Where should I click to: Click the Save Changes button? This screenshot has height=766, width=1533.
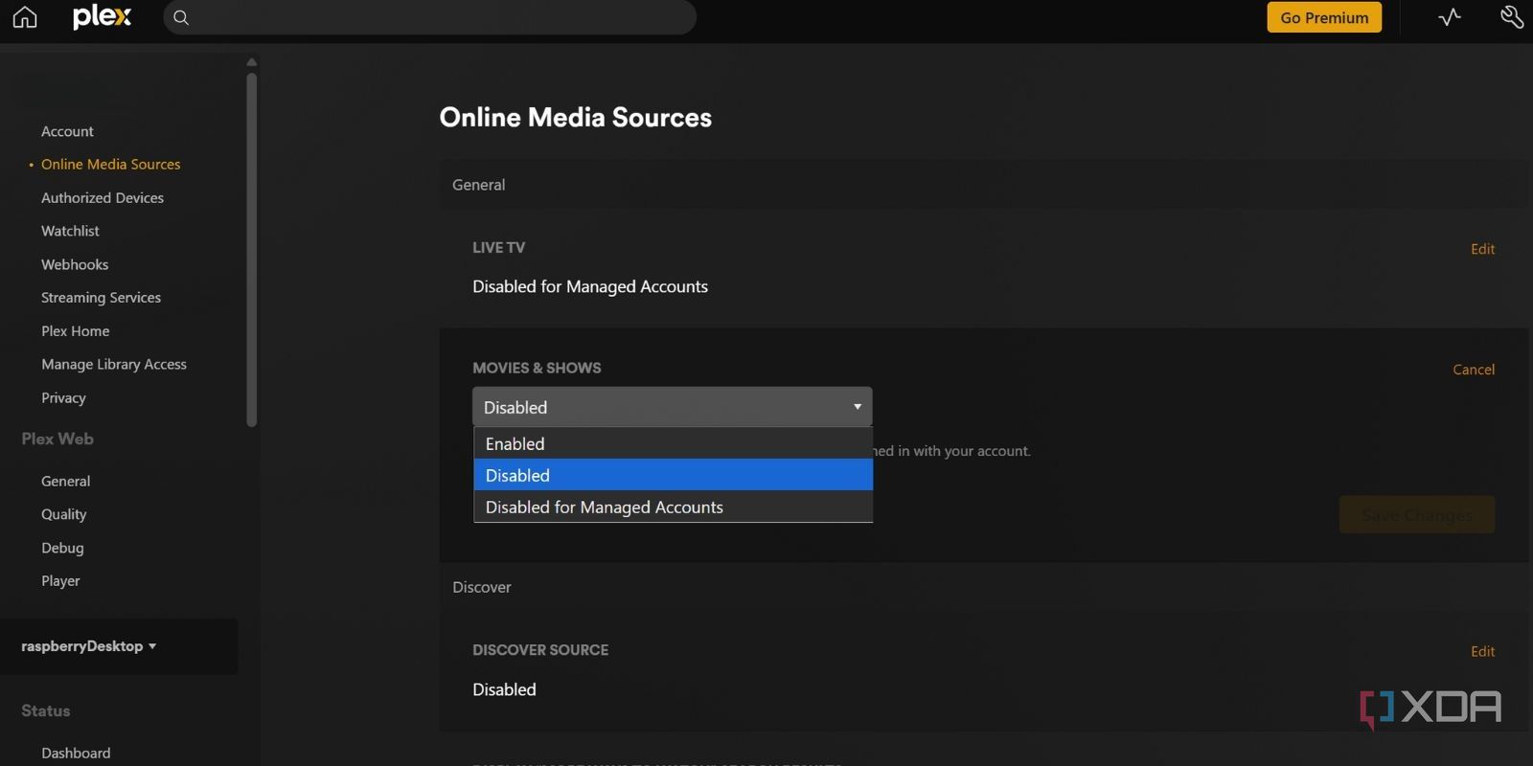[x=1417, y=515]
